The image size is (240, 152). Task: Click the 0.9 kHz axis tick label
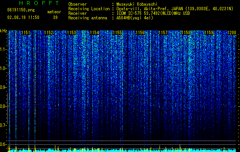click(3, 87)
